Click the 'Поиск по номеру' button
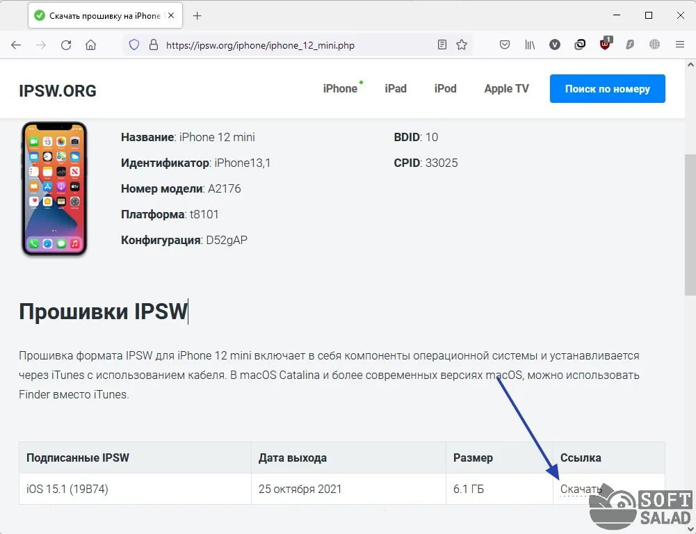 608,89
